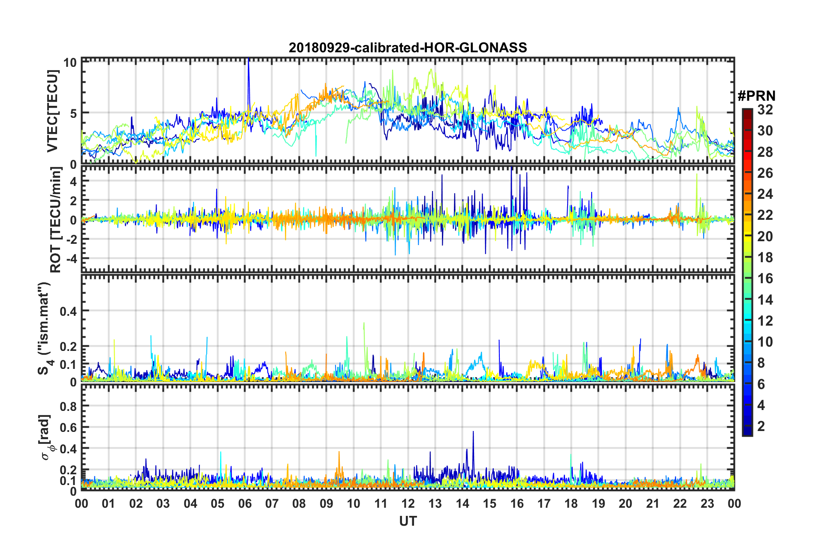
Task: Select the 06 tick on the UT axis
Action: (x=245, y=503)
